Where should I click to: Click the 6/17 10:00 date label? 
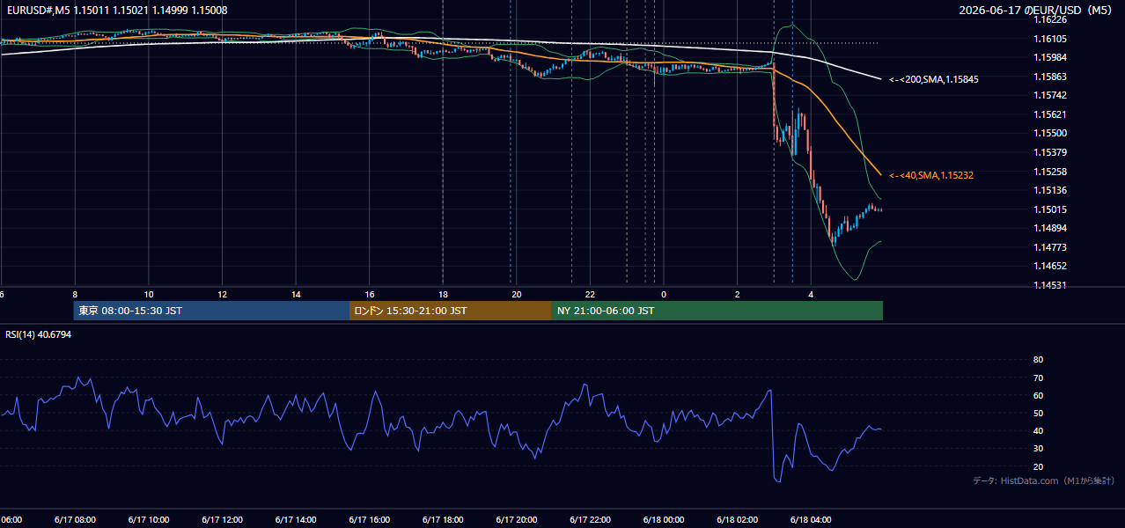(x=149, y=520)
